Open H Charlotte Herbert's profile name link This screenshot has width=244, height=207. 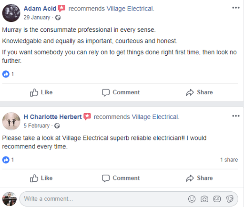tap(52, 117)
